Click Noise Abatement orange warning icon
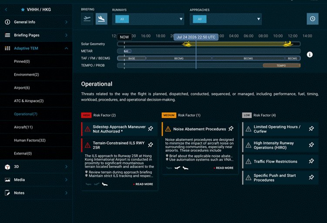327x223 pixels. (168, 129)
